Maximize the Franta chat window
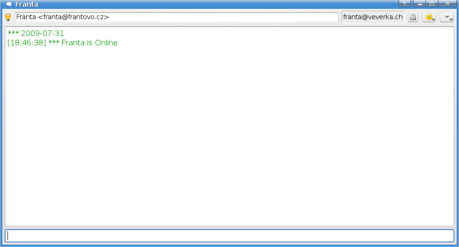The image size is (459, 247). (432, 3)
